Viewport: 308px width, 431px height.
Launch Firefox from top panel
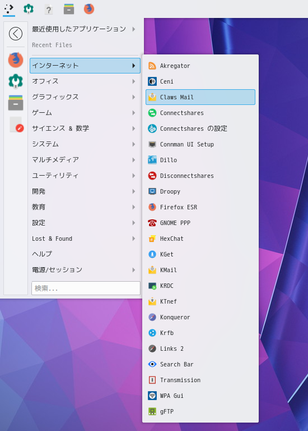tap(89, 9)
